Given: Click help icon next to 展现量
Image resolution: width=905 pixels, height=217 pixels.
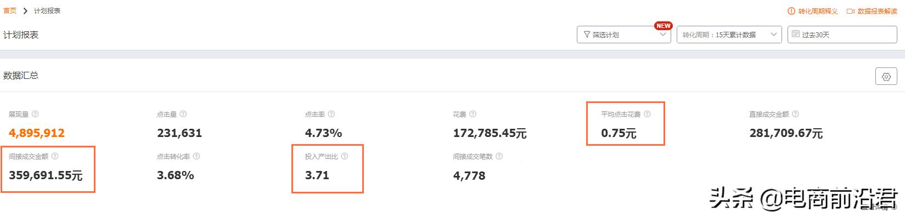Looking at the screenshot, I should pyautogui.click(x=35, y=114).
